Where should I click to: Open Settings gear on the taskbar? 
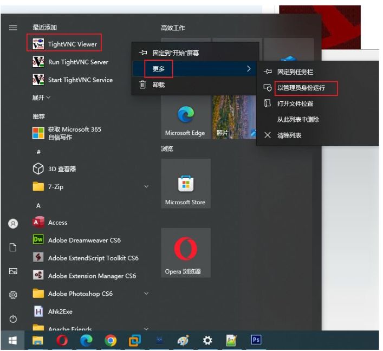(207, 340)
